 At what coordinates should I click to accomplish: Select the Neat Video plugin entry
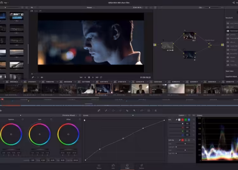(229, 71)
